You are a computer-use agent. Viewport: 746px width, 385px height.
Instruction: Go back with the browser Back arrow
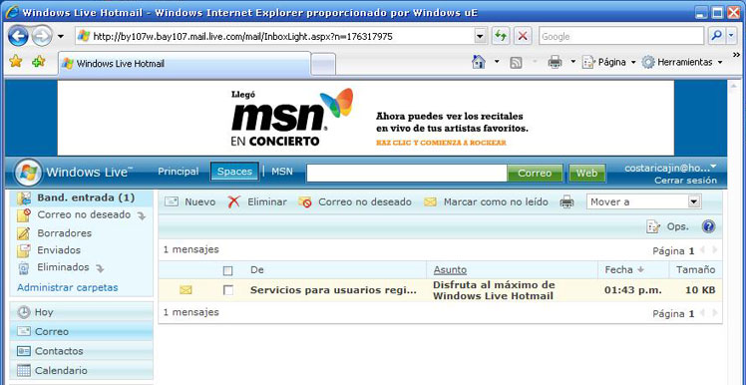(x=19, y=36)
